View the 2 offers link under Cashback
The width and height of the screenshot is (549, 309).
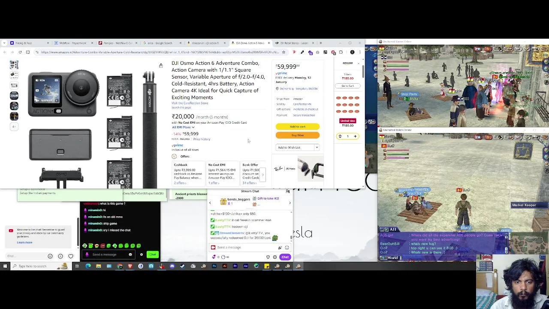(x=180, y=183)
